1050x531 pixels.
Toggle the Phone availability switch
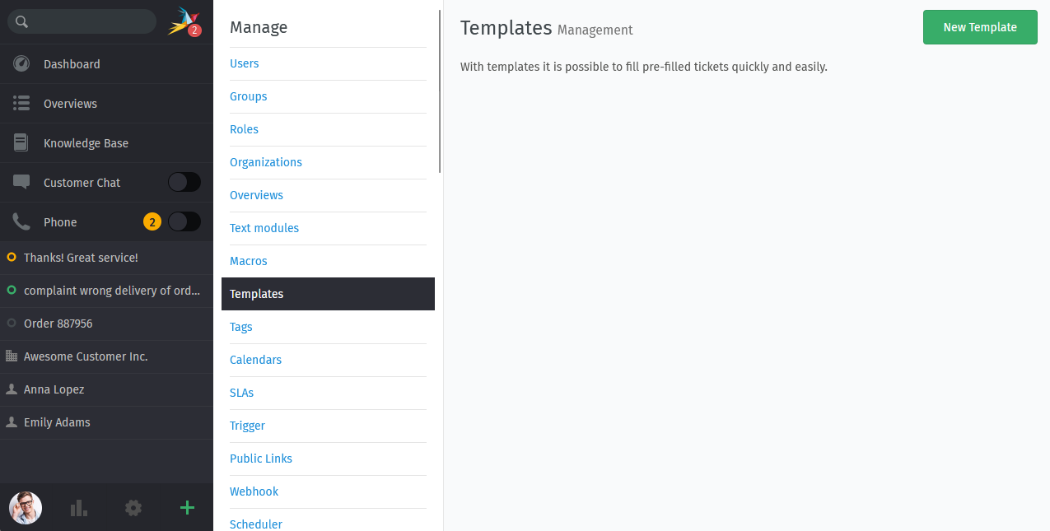tap(184, 222)
